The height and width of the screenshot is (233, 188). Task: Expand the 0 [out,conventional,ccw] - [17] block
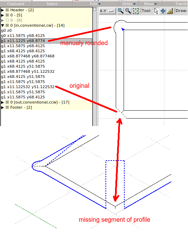(2, 102)
